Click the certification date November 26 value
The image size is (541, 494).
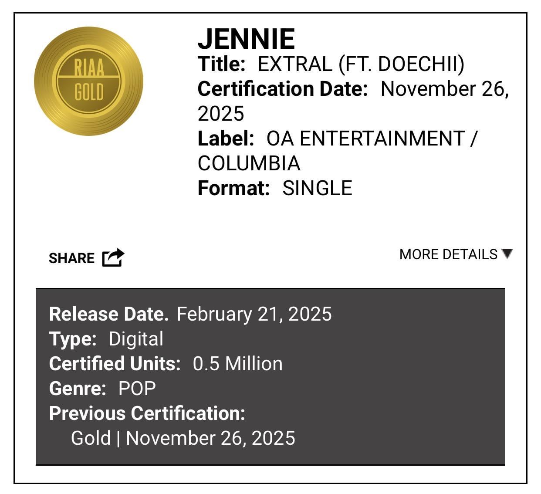click(444, 89)
